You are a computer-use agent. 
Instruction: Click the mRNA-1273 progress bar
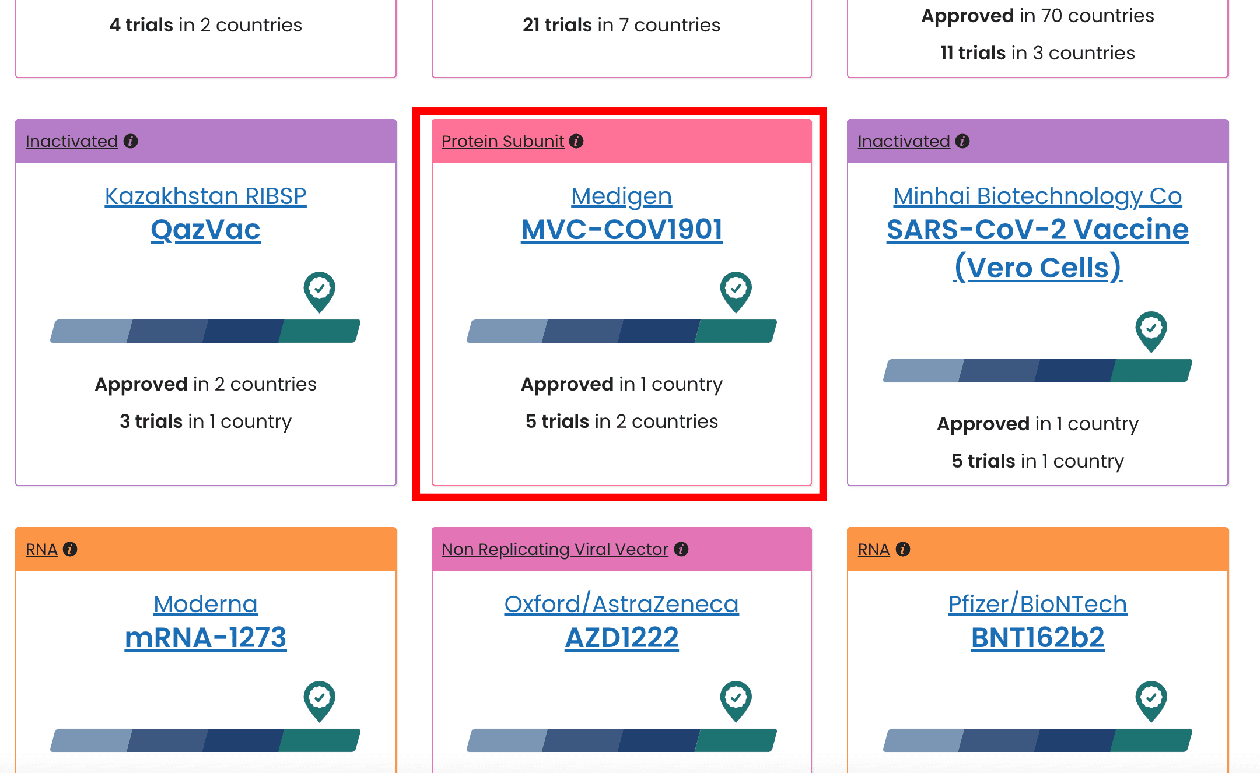click(x=205, y=740)
